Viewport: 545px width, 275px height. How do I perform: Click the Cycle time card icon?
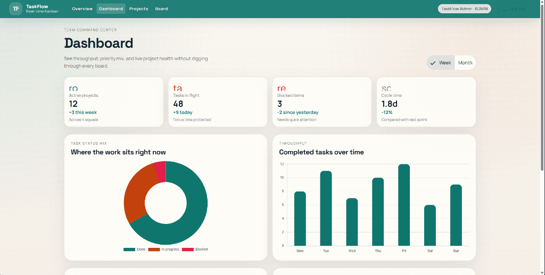click(x=386, y=88)
